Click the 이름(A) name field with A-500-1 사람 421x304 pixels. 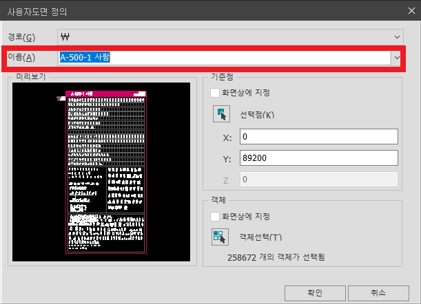pos(224,58)
